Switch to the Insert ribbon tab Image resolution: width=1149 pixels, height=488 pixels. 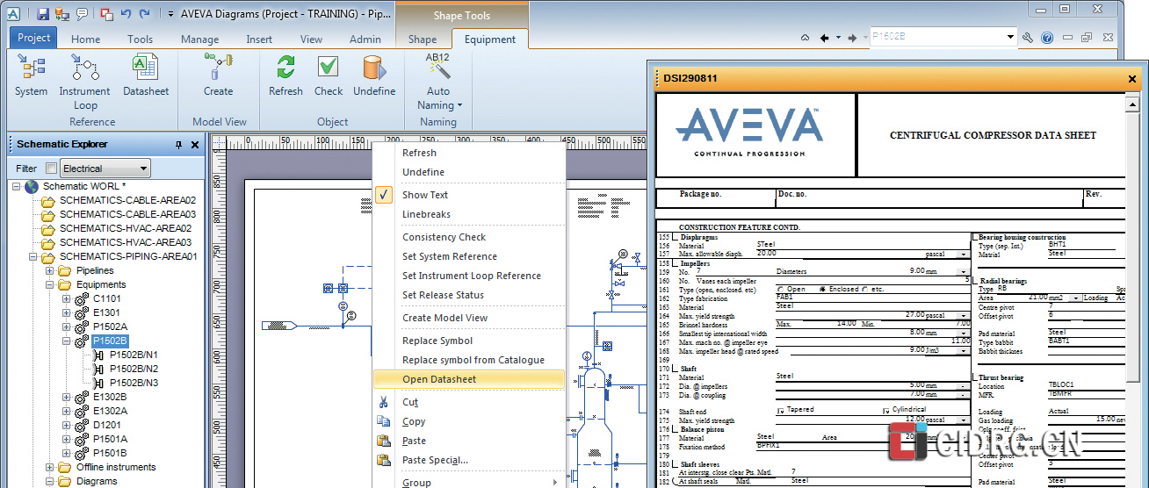[x=259, y=39]
